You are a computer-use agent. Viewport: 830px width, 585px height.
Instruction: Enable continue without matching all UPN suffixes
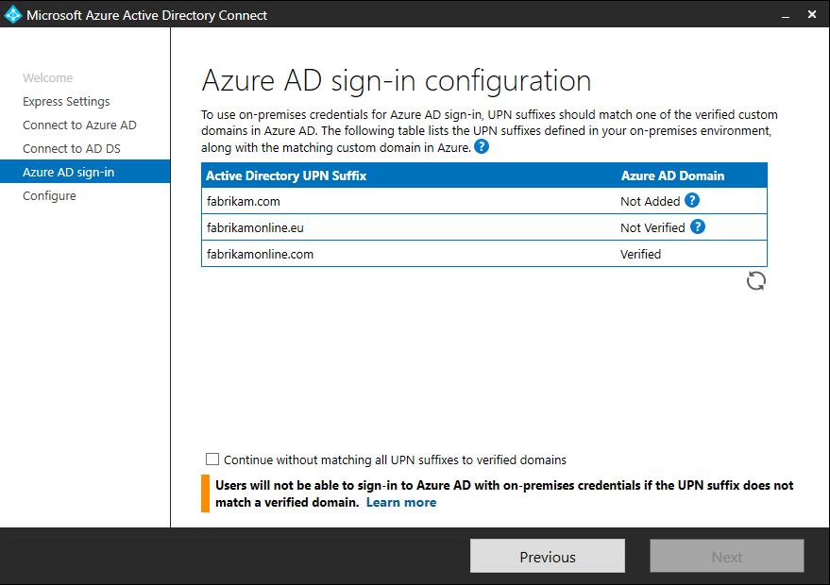(x=212, y=460)
